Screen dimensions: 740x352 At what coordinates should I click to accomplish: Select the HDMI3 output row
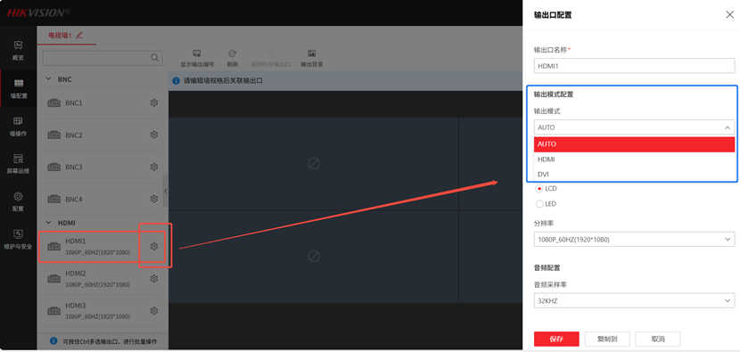[103, 311]
